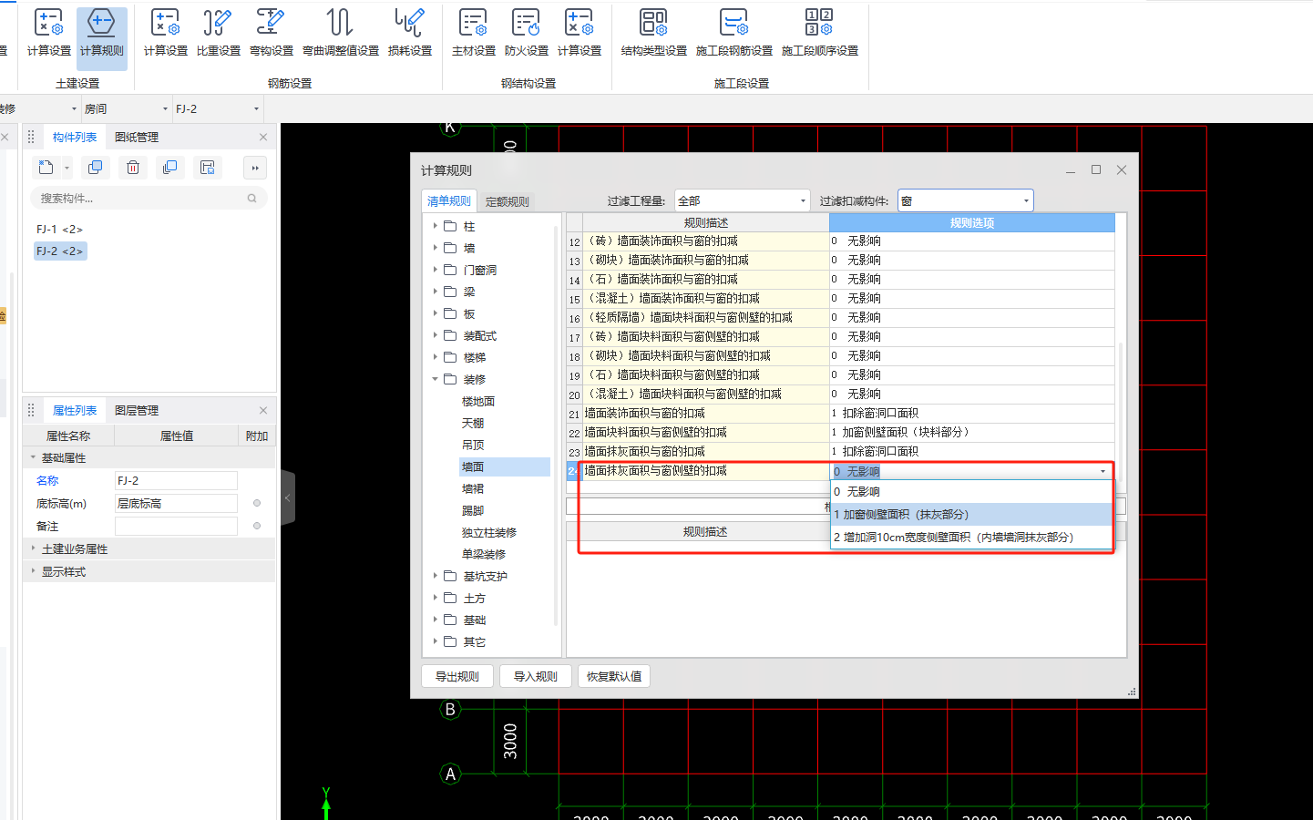Expand more tools arrow in 构件列表
This screenshot has width=1313, height=820.
click(x=255, y=168)
